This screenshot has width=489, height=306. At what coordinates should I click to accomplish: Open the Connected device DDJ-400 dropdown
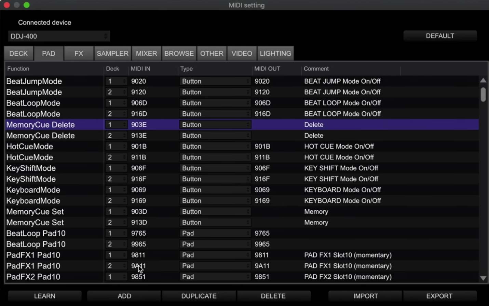click(x=59, y=36)
